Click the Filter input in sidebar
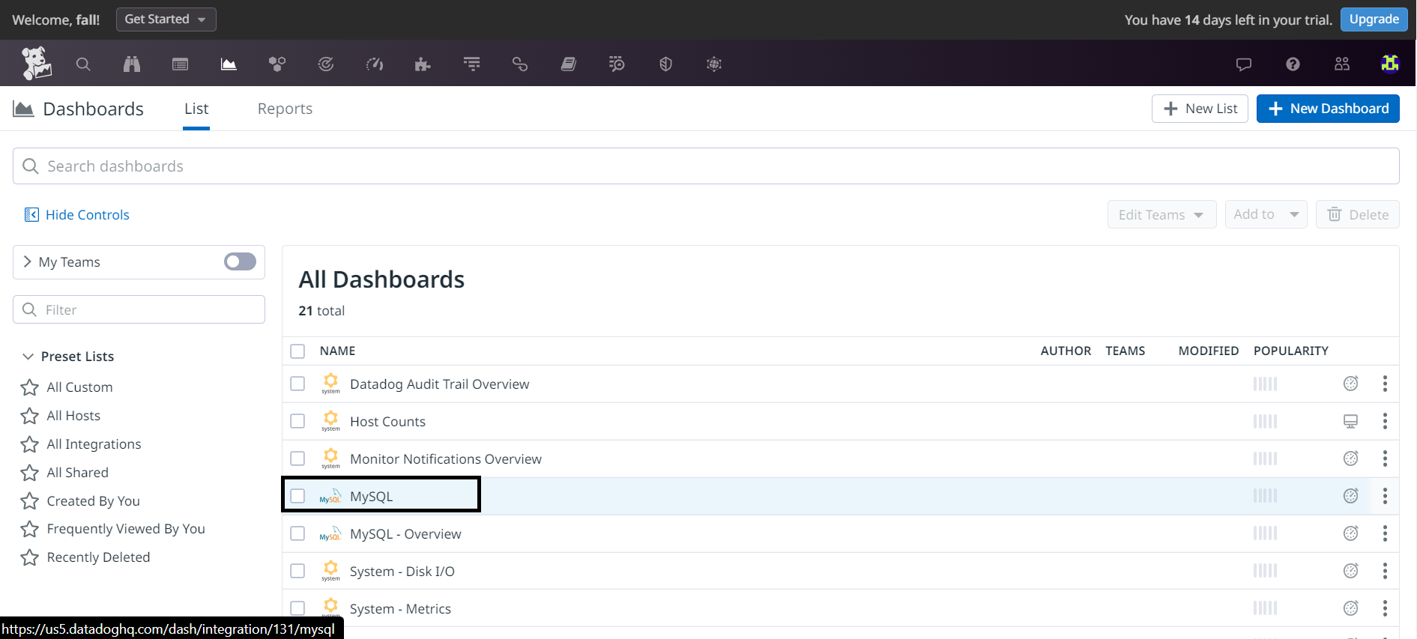The width and height of the screenshot is (1417, 639). [139, 309]
